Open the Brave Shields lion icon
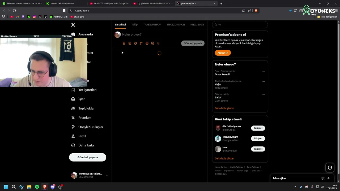 pyautogui.click(x=256, y=11)
